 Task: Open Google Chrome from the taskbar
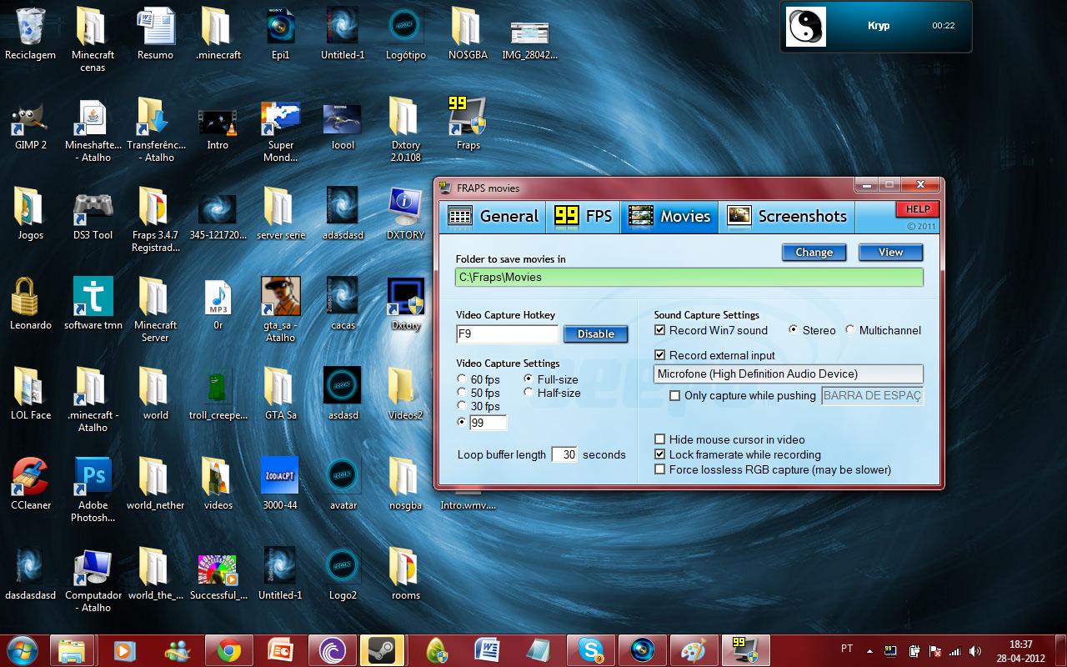click(228, 649)
